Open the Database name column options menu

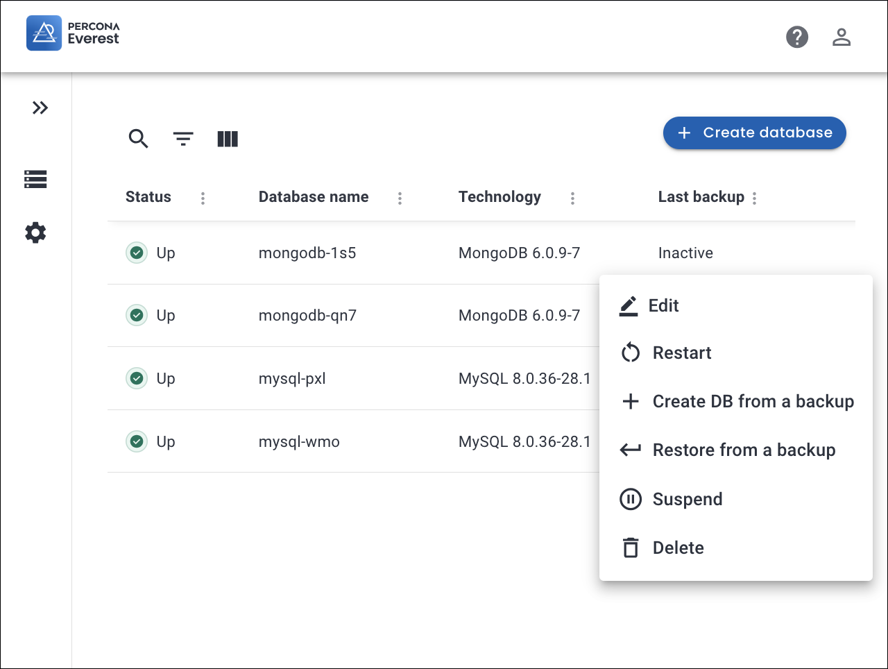(x=400, y=198)
